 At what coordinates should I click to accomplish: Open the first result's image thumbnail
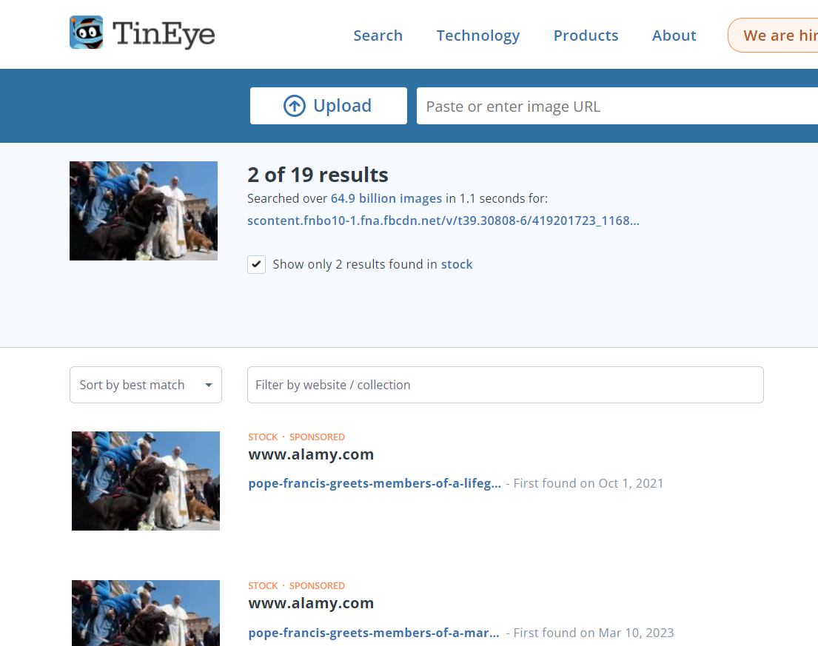point(146,481)
